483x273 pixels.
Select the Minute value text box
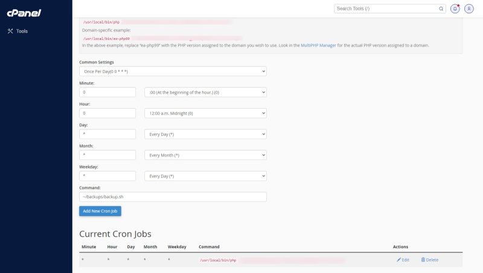[107, 92]
